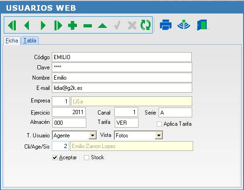Image resolution: width=244 pixels, height=190 pixels.
Task: Expand the Vista dropdown showing Fotos
Action: pos(159,136)
